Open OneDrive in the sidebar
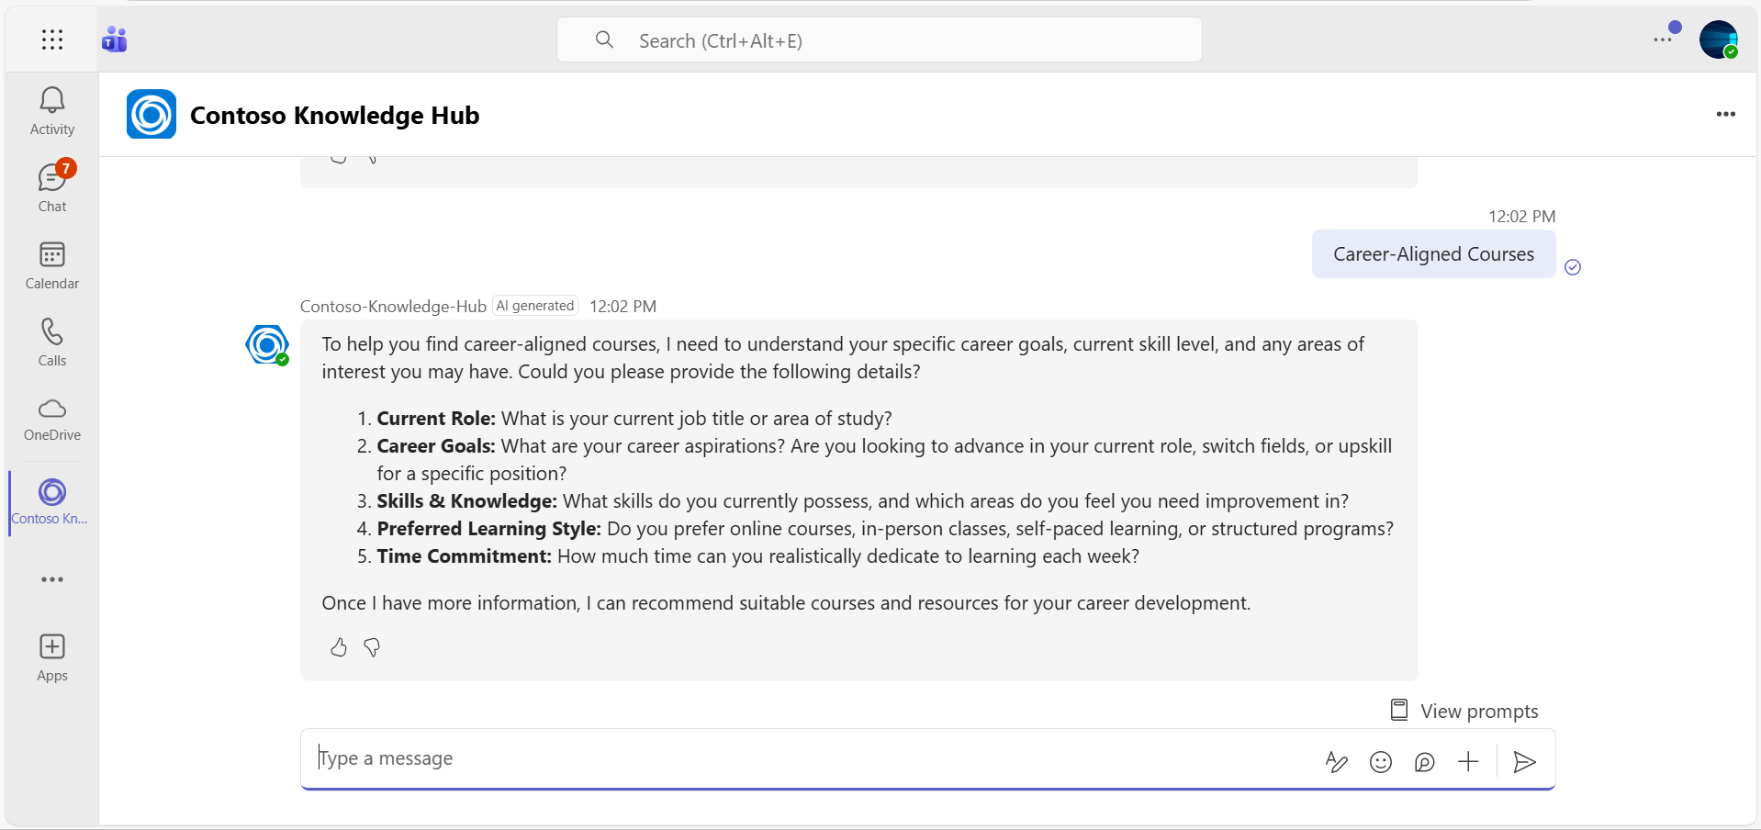 (x=52, y=419)
